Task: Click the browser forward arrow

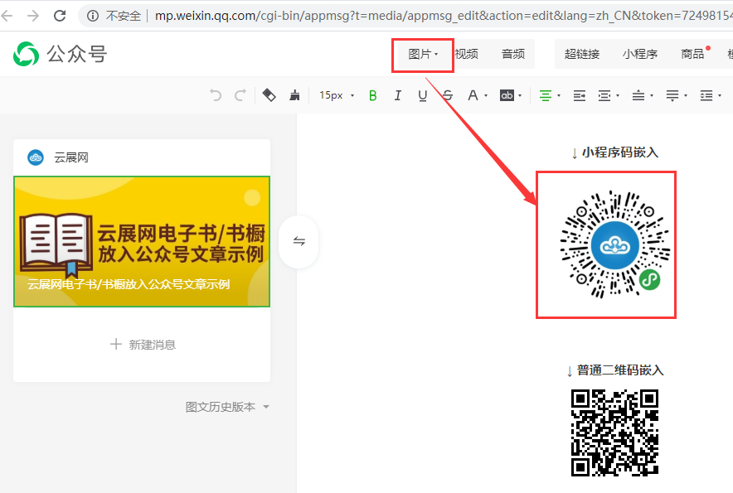Action: coord(33,16)
